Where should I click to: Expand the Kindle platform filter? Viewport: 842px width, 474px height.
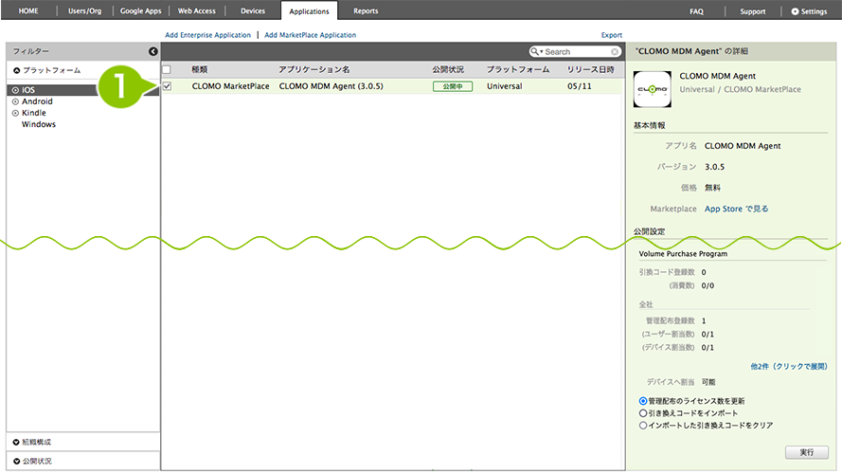15,113
